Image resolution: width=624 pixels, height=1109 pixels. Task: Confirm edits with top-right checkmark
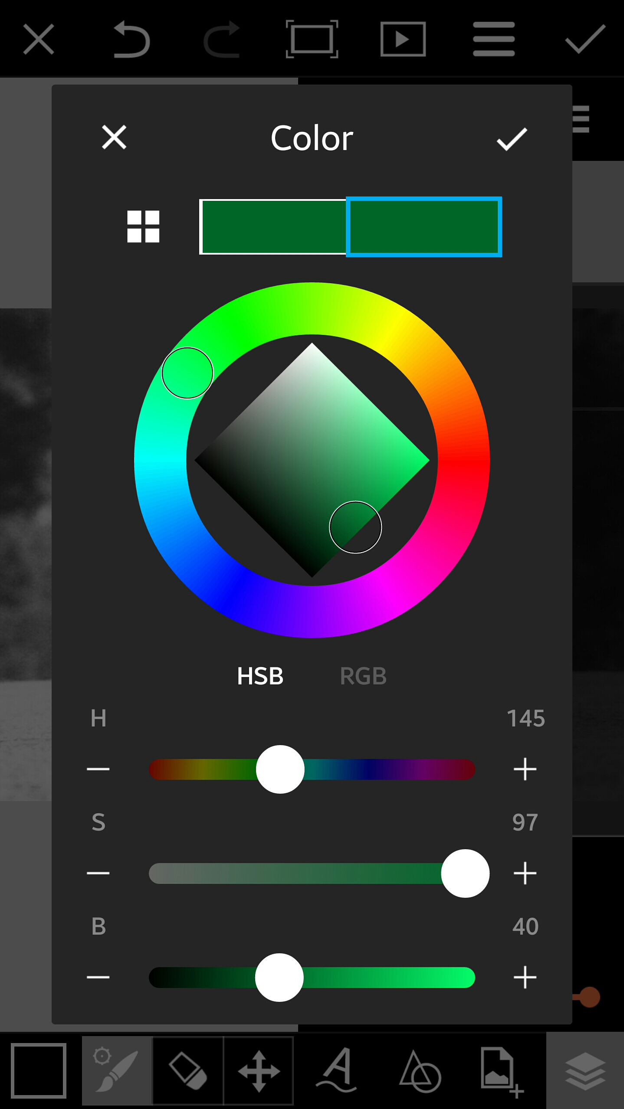click(585, 39)
